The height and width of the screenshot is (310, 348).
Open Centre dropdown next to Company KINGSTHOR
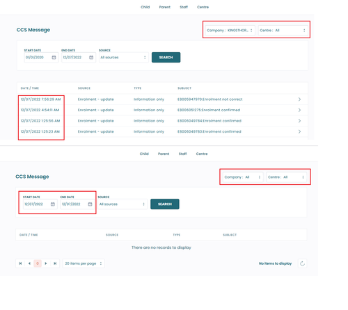(283, 31)
